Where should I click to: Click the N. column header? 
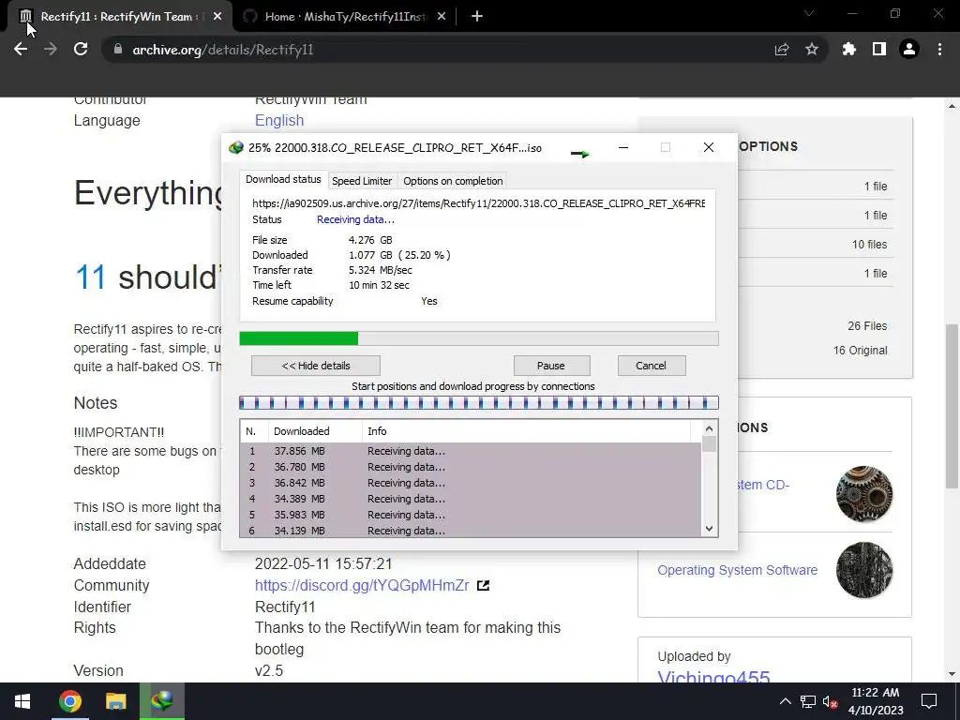point(254,431)
